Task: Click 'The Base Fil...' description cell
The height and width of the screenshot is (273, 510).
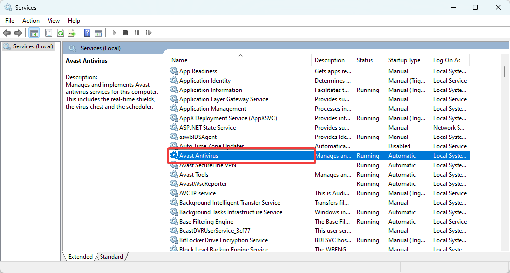Action: 333,222
